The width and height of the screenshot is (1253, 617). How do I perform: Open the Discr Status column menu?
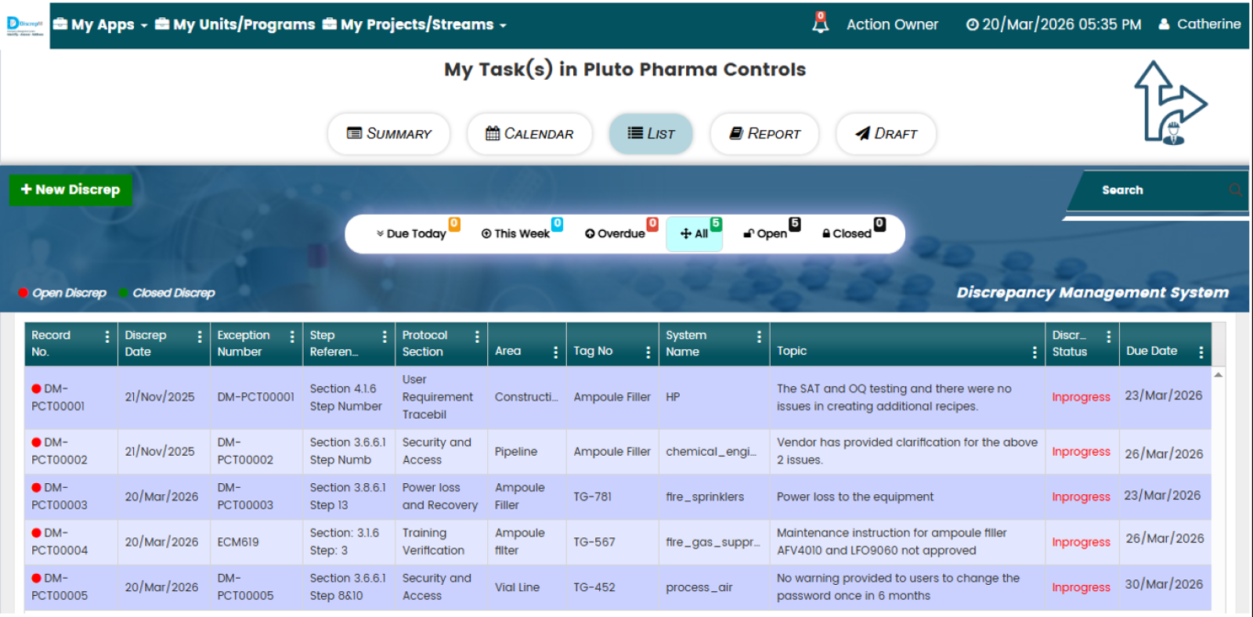[x=1108, y=336]
